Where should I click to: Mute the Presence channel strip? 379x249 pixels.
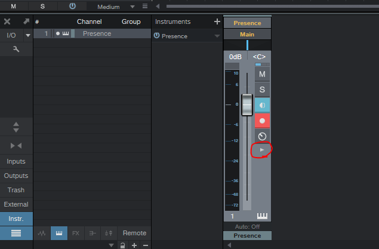click(x=262, y=74)
